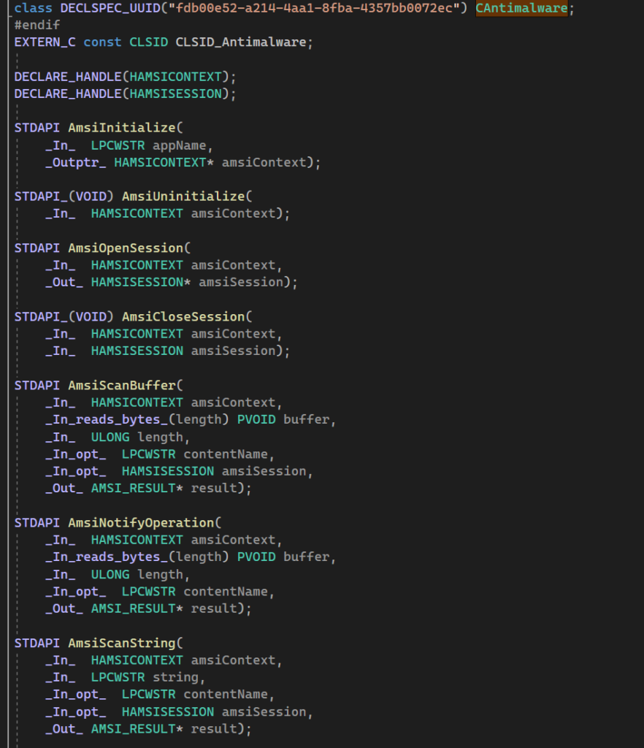Click ULONG type in AmsiScanBuffer
Screen dimensions: 644x748
click(x=110, y=437)
